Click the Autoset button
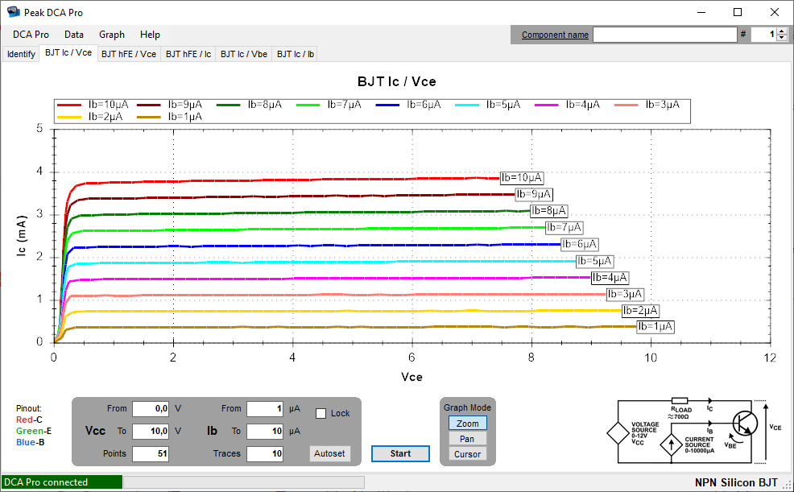This screenshot has width=794, height=492. tap(329, 453)
